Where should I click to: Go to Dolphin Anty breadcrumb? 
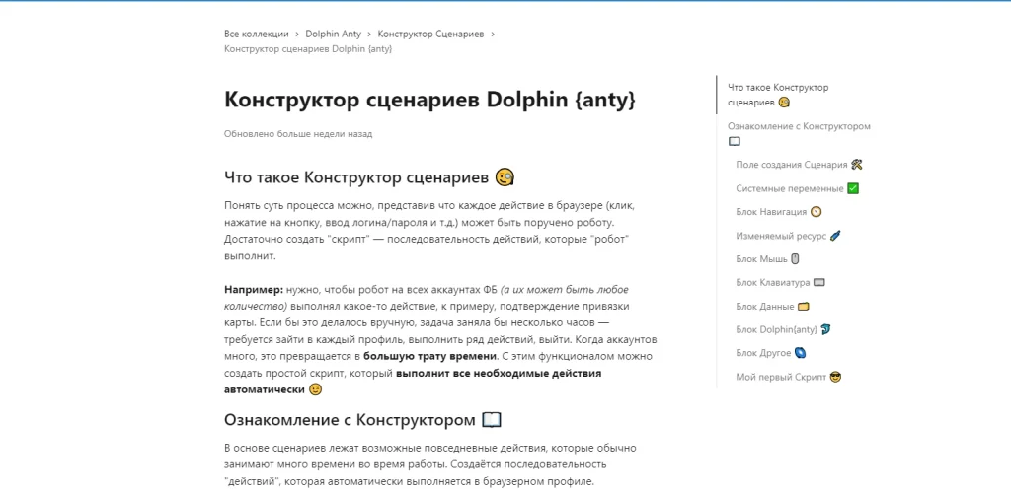[334, 35]
